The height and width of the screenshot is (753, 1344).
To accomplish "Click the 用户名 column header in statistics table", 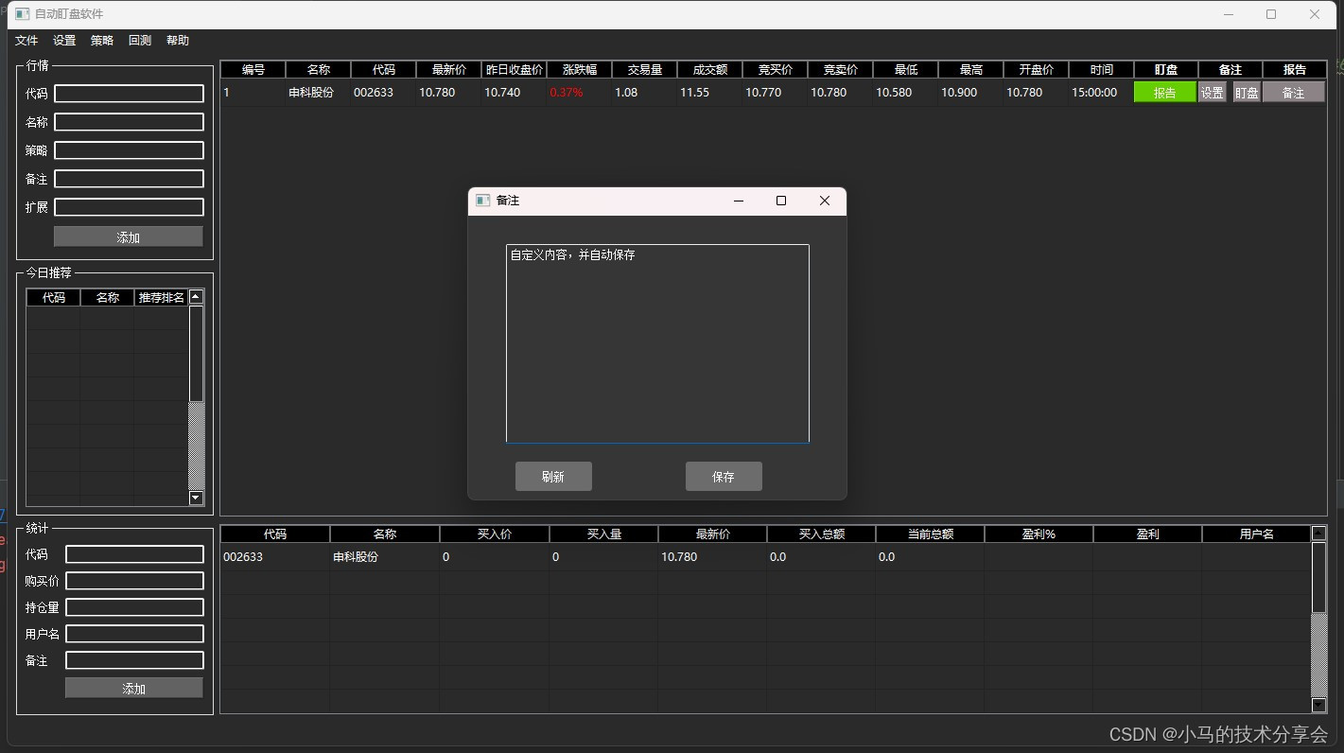I will click(x=1256, y=534).
